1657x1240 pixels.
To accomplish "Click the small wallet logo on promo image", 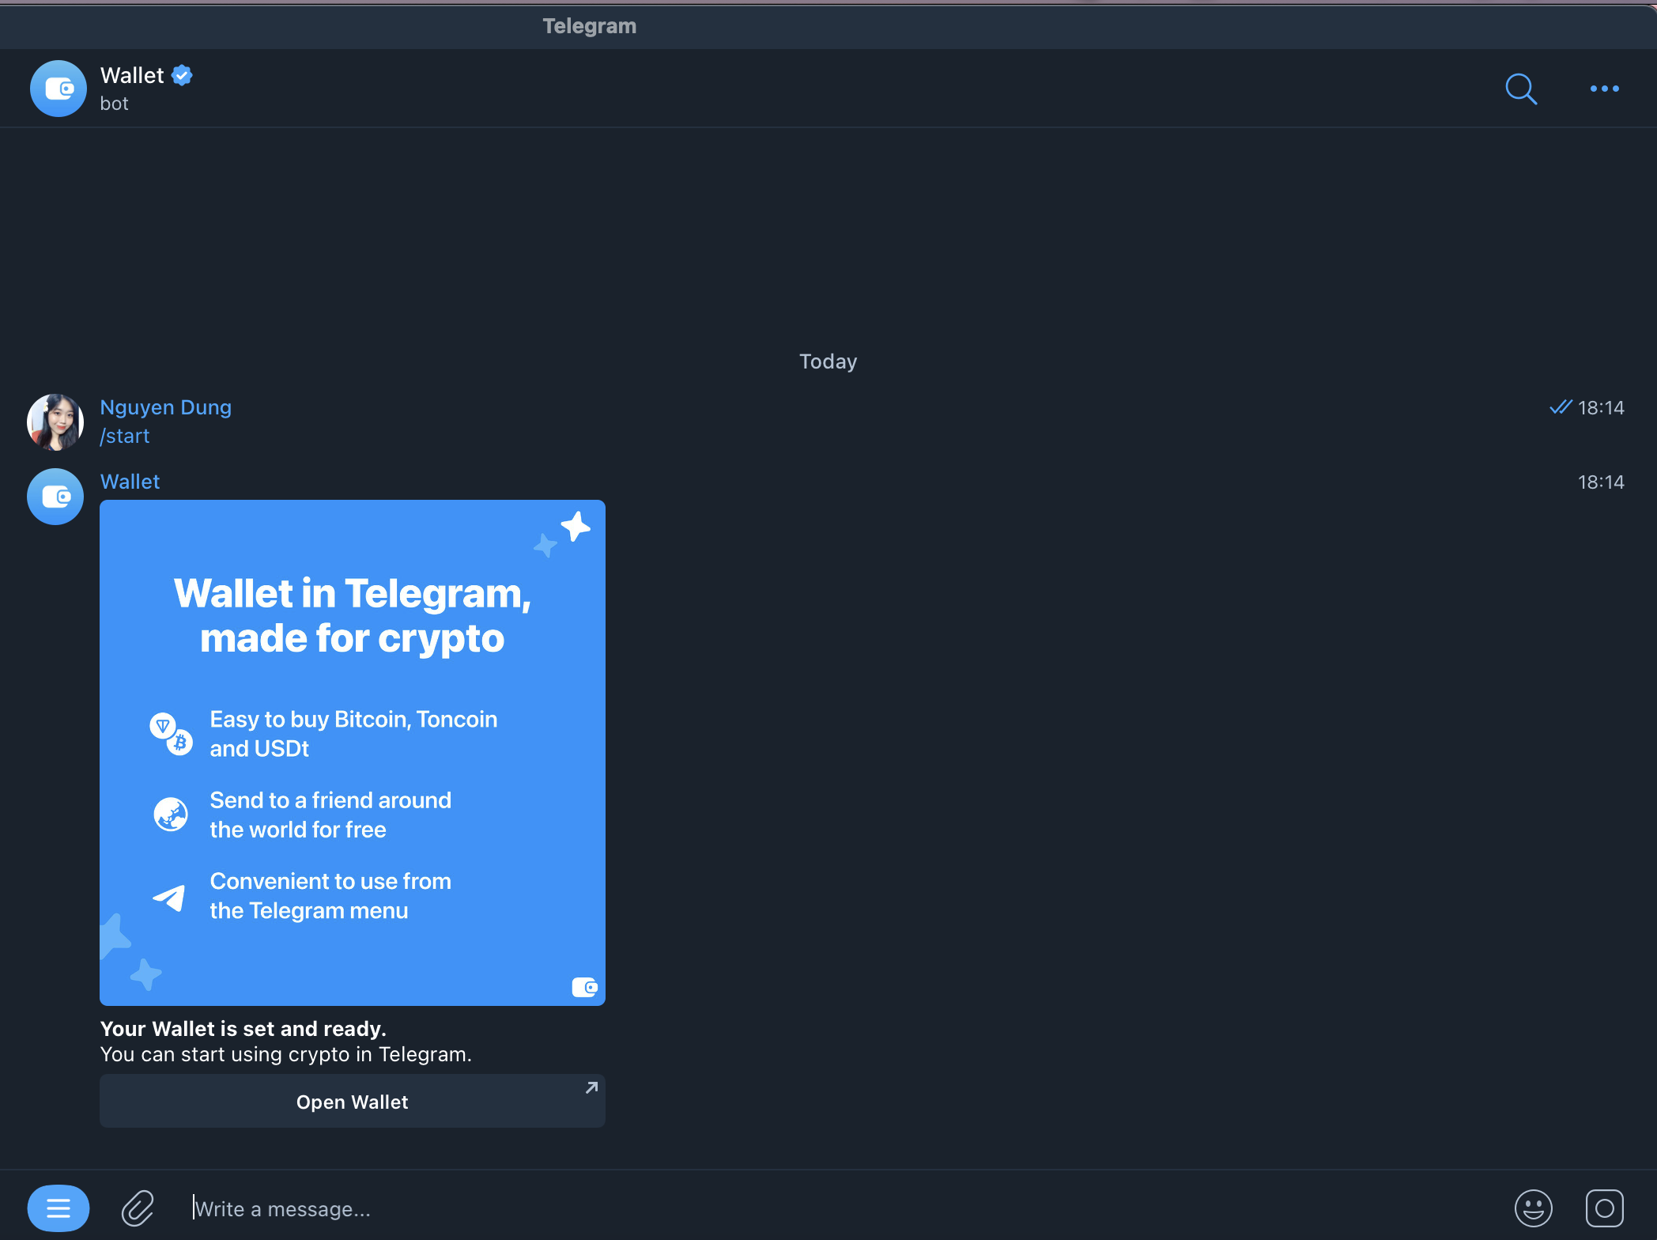I will click(584, 987).
